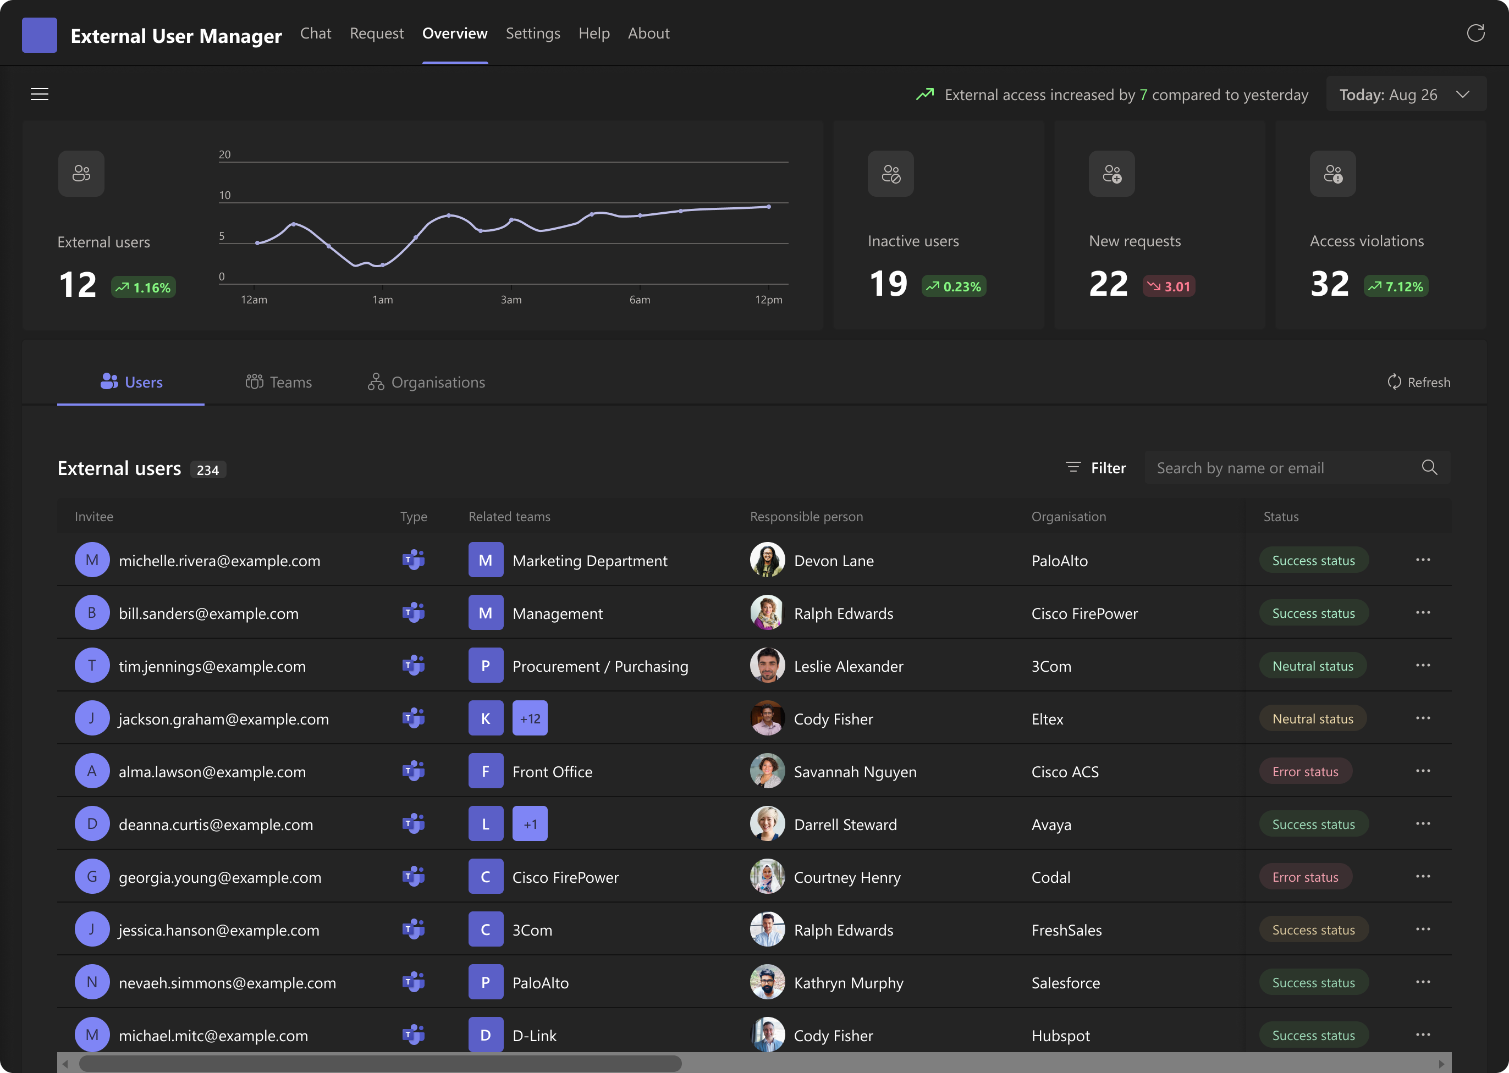
Task: Click the External users card icon
Action: click(81, 174)
